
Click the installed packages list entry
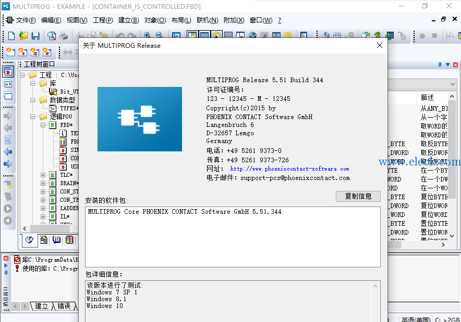click(184, 212)
